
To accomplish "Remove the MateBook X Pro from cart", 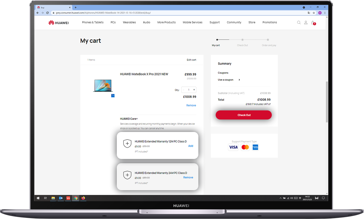I will (191, 105).
